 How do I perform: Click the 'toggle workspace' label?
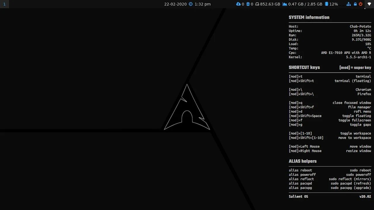[356, 133]
